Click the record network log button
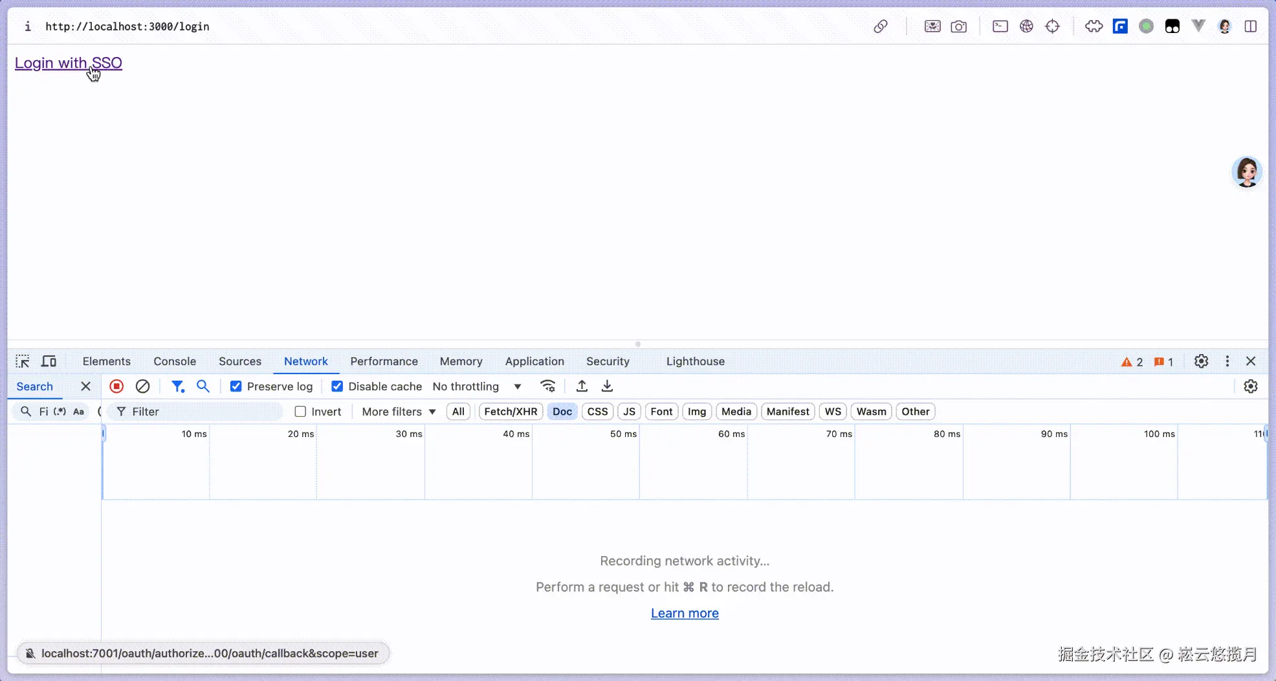 116,386
